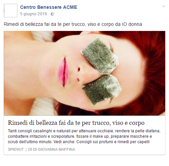Click the page profile picture thumbnail

point(11,11)
